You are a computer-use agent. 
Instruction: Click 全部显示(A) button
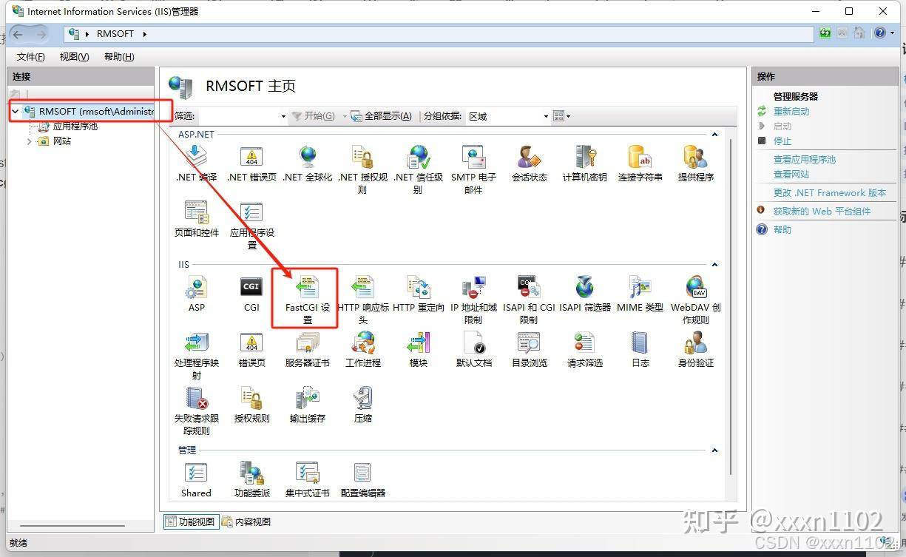[381, 116]
